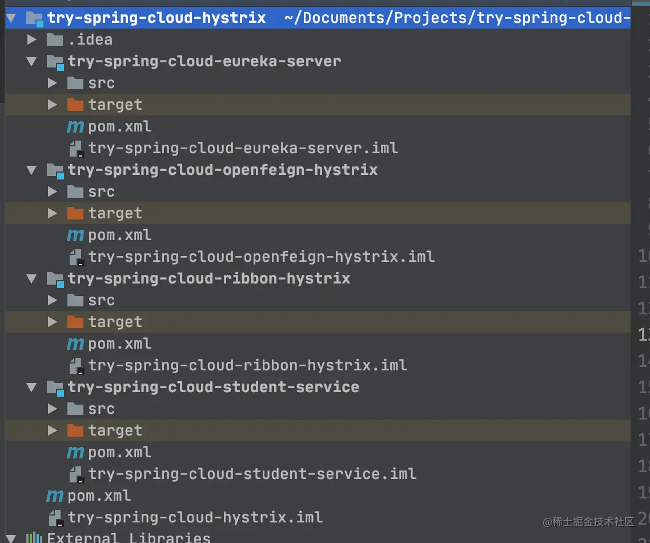The width and height of the screenshot is (650, 543).
Task: Select pom.xml label in eureka-server module
Action: click(120, 126)
